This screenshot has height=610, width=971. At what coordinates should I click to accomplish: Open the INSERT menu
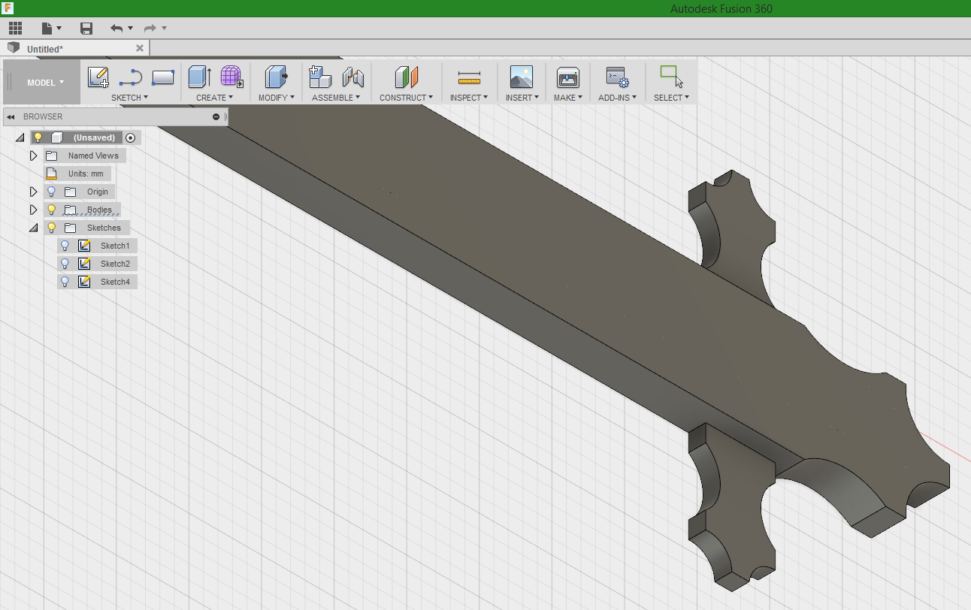[x=522, y=98]
